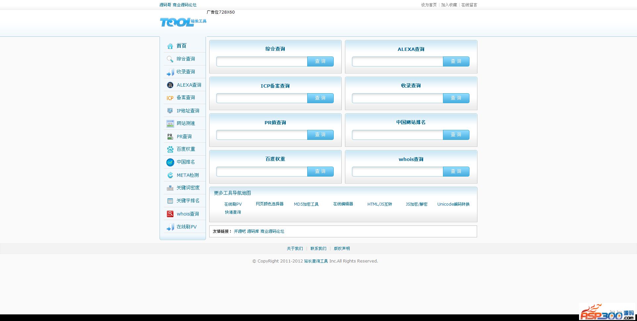Viewport: 637px width, 321px height.
Task: Focus the ICP备案查询 panel input field
Action: 262,98
